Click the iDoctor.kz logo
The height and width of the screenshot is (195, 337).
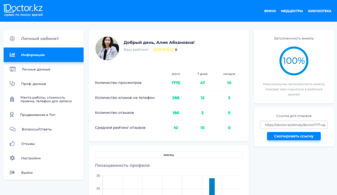tap(23, 10)
